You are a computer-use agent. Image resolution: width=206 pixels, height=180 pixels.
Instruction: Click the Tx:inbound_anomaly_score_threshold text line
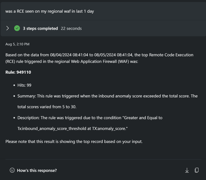(x=72, y=129)
